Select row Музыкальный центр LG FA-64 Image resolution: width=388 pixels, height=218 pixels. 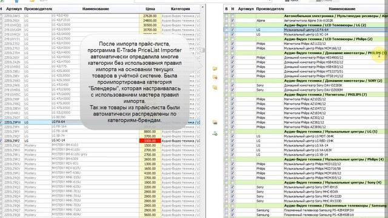click(306, 30)
